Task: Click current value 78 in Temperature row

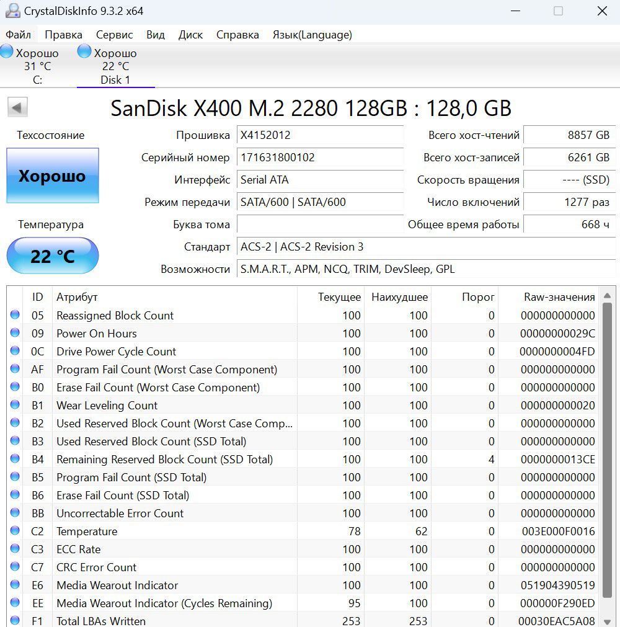Action: pos(354,531)
